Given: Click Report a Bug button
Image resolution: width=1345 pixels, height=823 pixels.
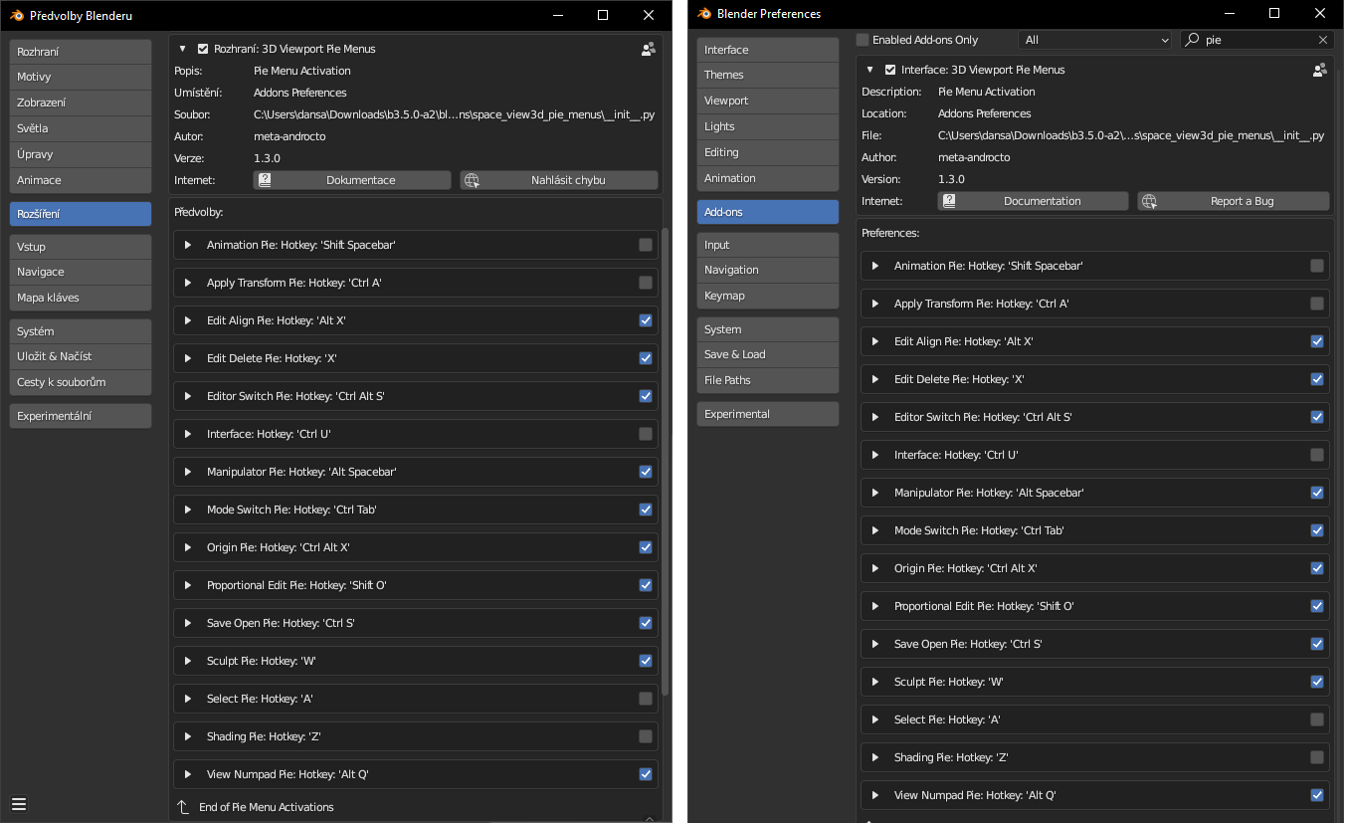Looking at the screenshot, I should [1234, 201].
